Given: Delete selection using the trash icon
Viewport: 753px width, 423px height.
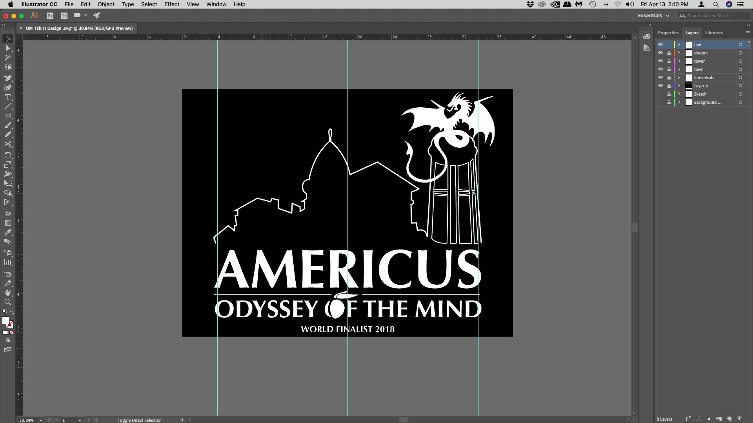Looking at the screenshot, I should pos(739,419).
